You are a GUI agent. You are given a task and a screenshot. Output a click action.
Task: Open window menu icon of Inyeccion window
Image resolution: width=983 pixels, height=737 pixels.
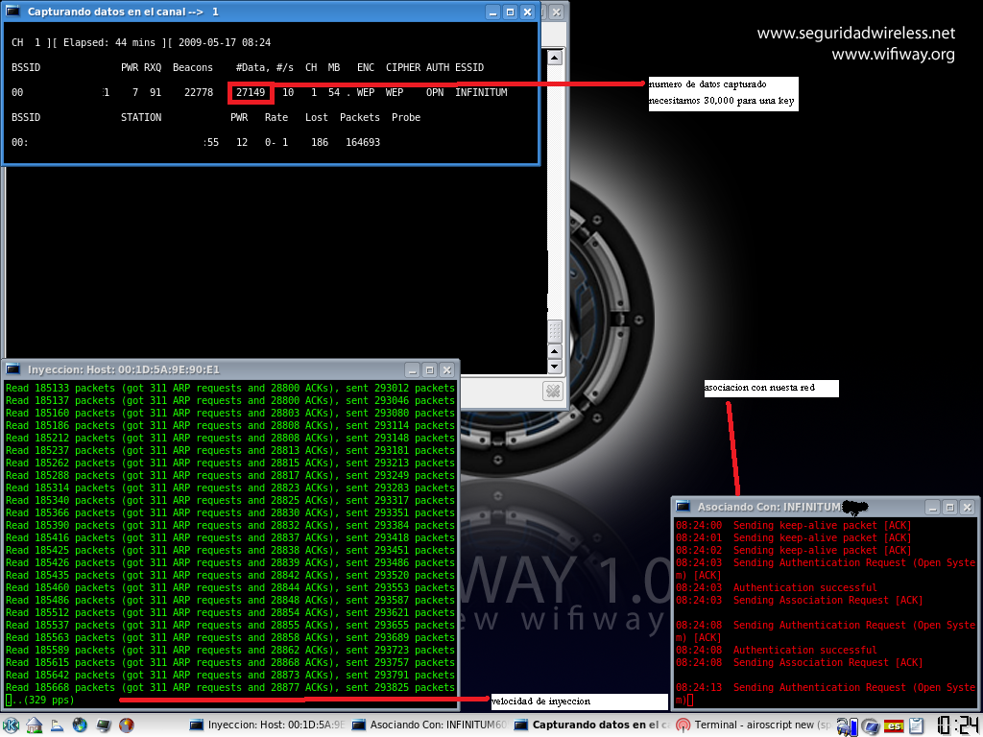[x=13, y=369]
